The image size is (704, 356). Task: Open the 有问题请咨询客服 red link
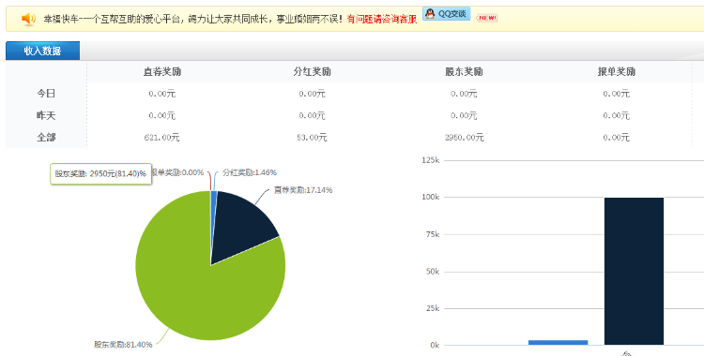(x=382, y=20)
